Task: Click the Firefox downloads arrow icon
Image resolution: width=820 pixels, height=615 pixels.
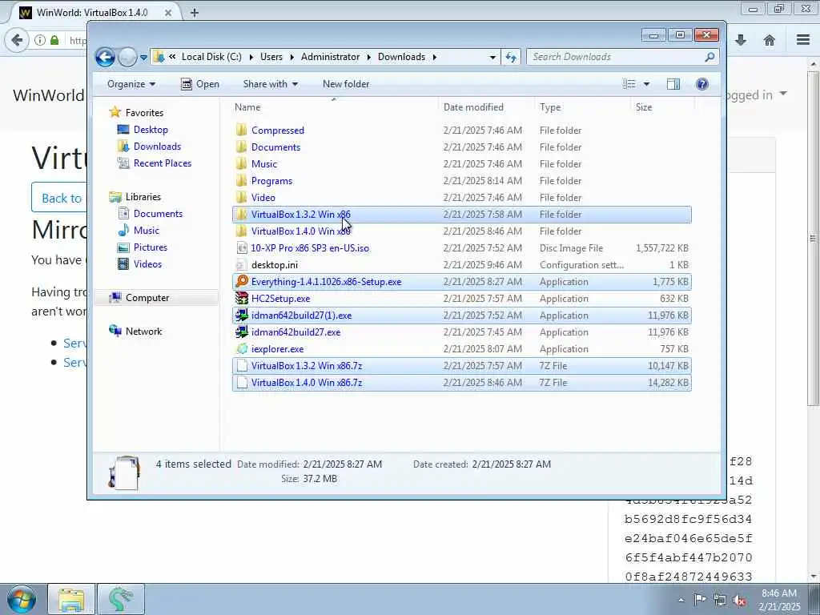Action: pos(741,40)
